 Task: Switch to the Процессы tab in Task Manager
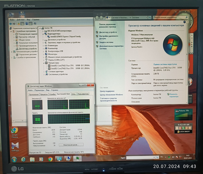point(44,94)
